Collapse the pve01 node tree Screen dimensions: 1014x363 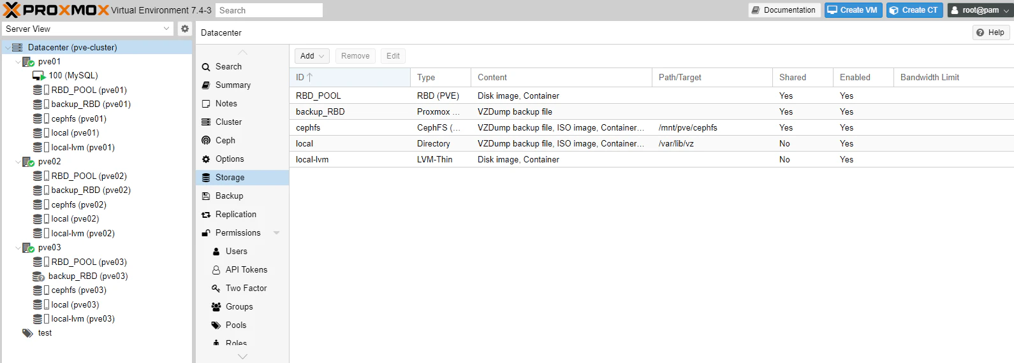18,62
